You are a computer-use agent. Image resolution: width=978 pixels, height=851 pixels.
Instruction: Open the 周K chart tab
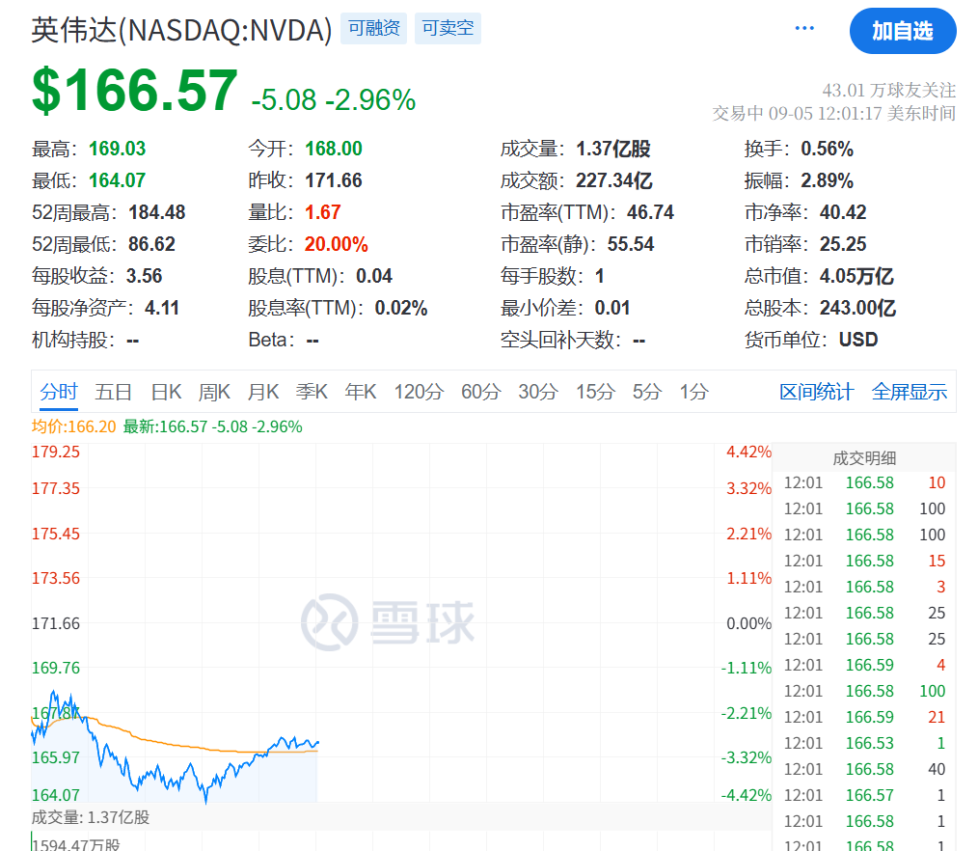coord(214,392)
